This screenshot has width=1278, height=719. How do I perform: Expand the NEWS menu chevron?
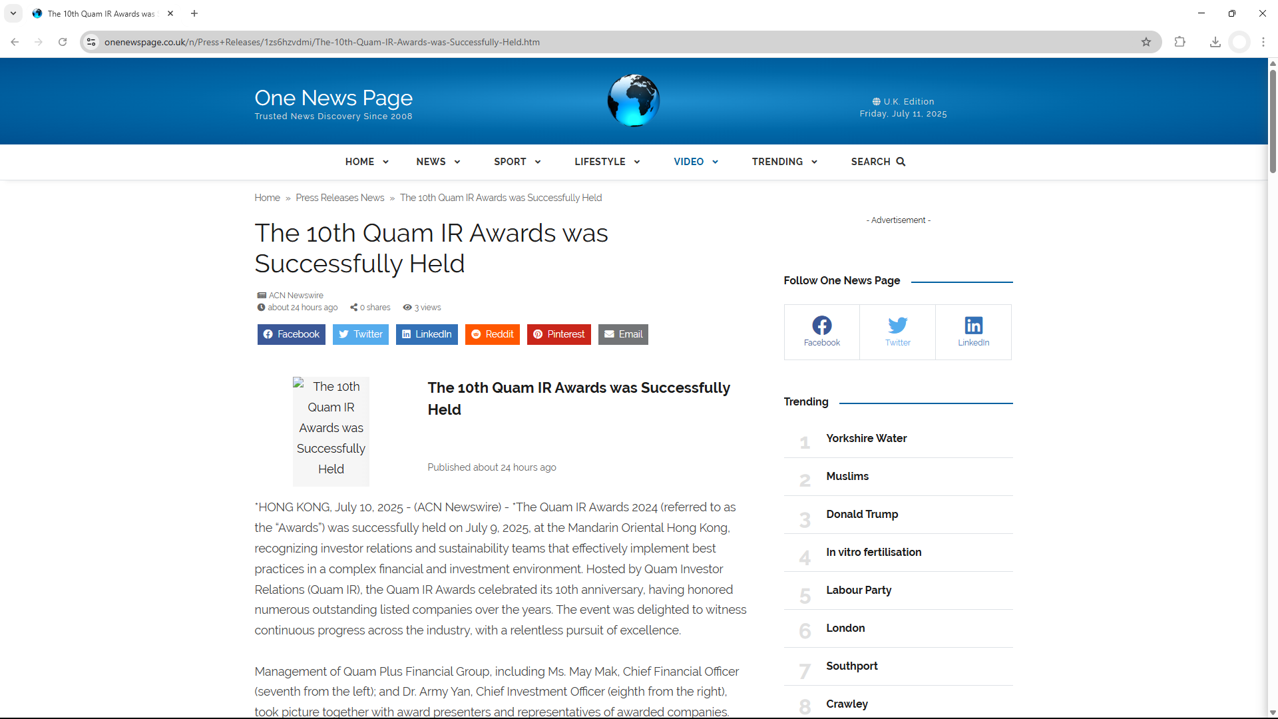457,162
